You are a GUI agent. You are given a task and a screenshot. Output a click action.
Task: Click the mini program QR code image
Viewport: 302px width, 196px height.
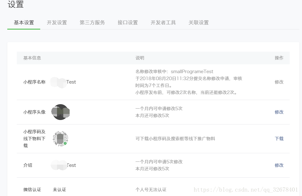click(60, 139)
